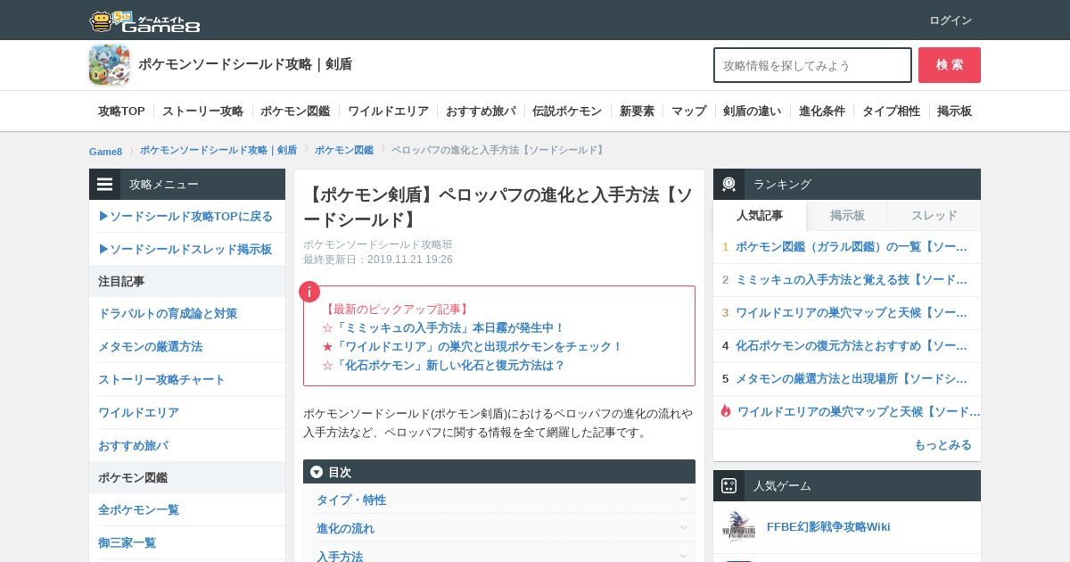This screenshot has height=562, width=1070.
Task: Click the site title ポケモンソードシールド攻略｜剣盾
Action: tap(245, 64)
